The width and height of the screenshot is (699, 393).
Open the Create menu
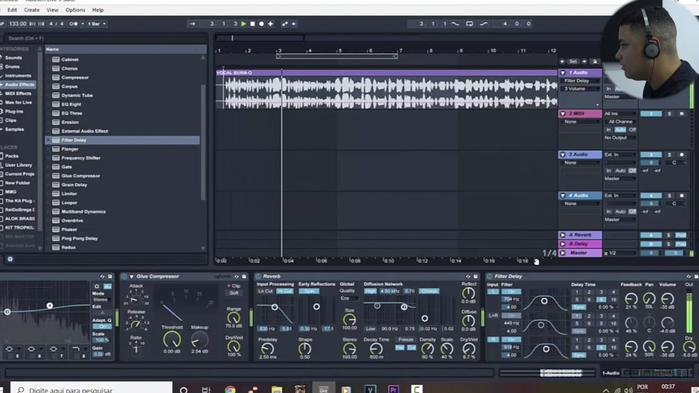click(32, 10)
